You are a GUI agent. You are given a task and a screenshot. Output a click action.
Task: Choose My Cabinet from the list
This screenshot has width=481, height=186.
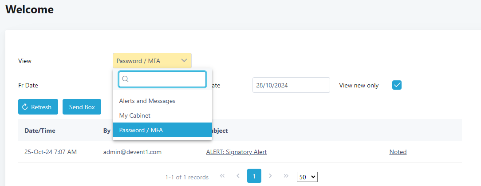[134, 115]
